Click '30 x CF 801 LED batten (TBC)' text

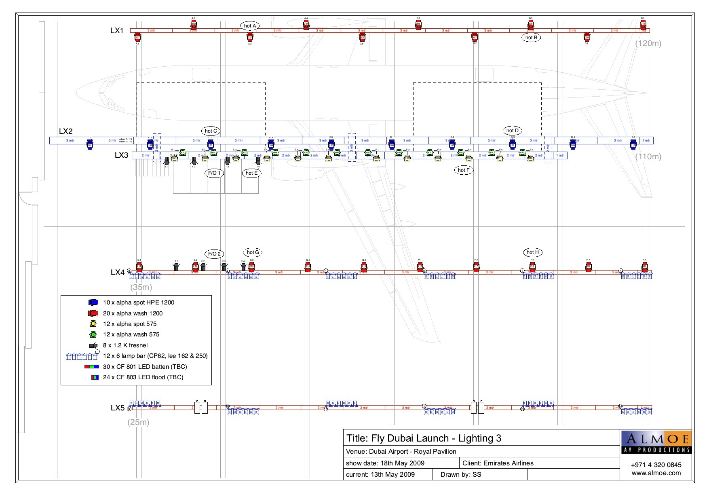145,366
